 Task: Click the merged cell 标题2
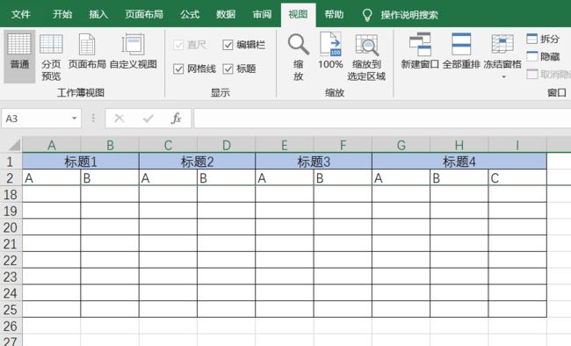pos(197,162)
